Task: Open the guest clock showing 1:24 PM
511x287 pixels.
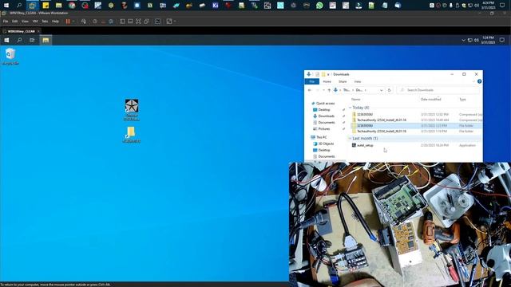Action: 488,40
